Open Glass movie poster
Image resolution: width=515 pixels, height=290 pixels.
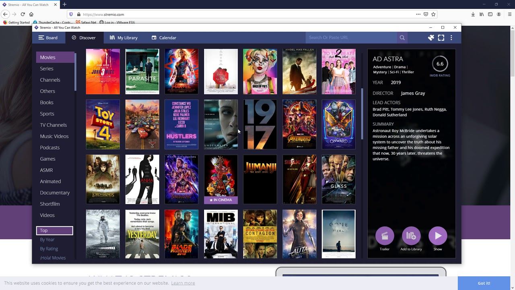click(x=339, y=179)
